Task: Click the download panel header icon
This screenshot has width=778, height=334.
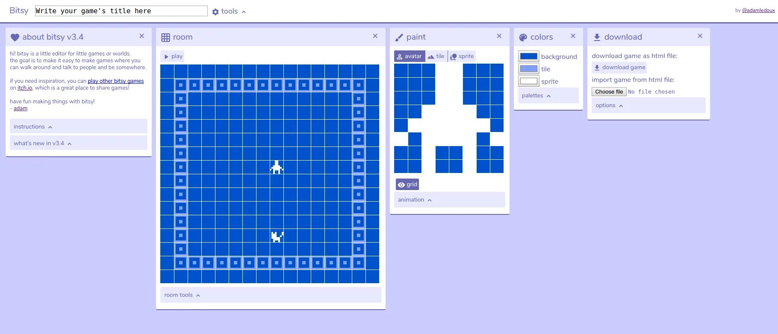Action: 597,38
